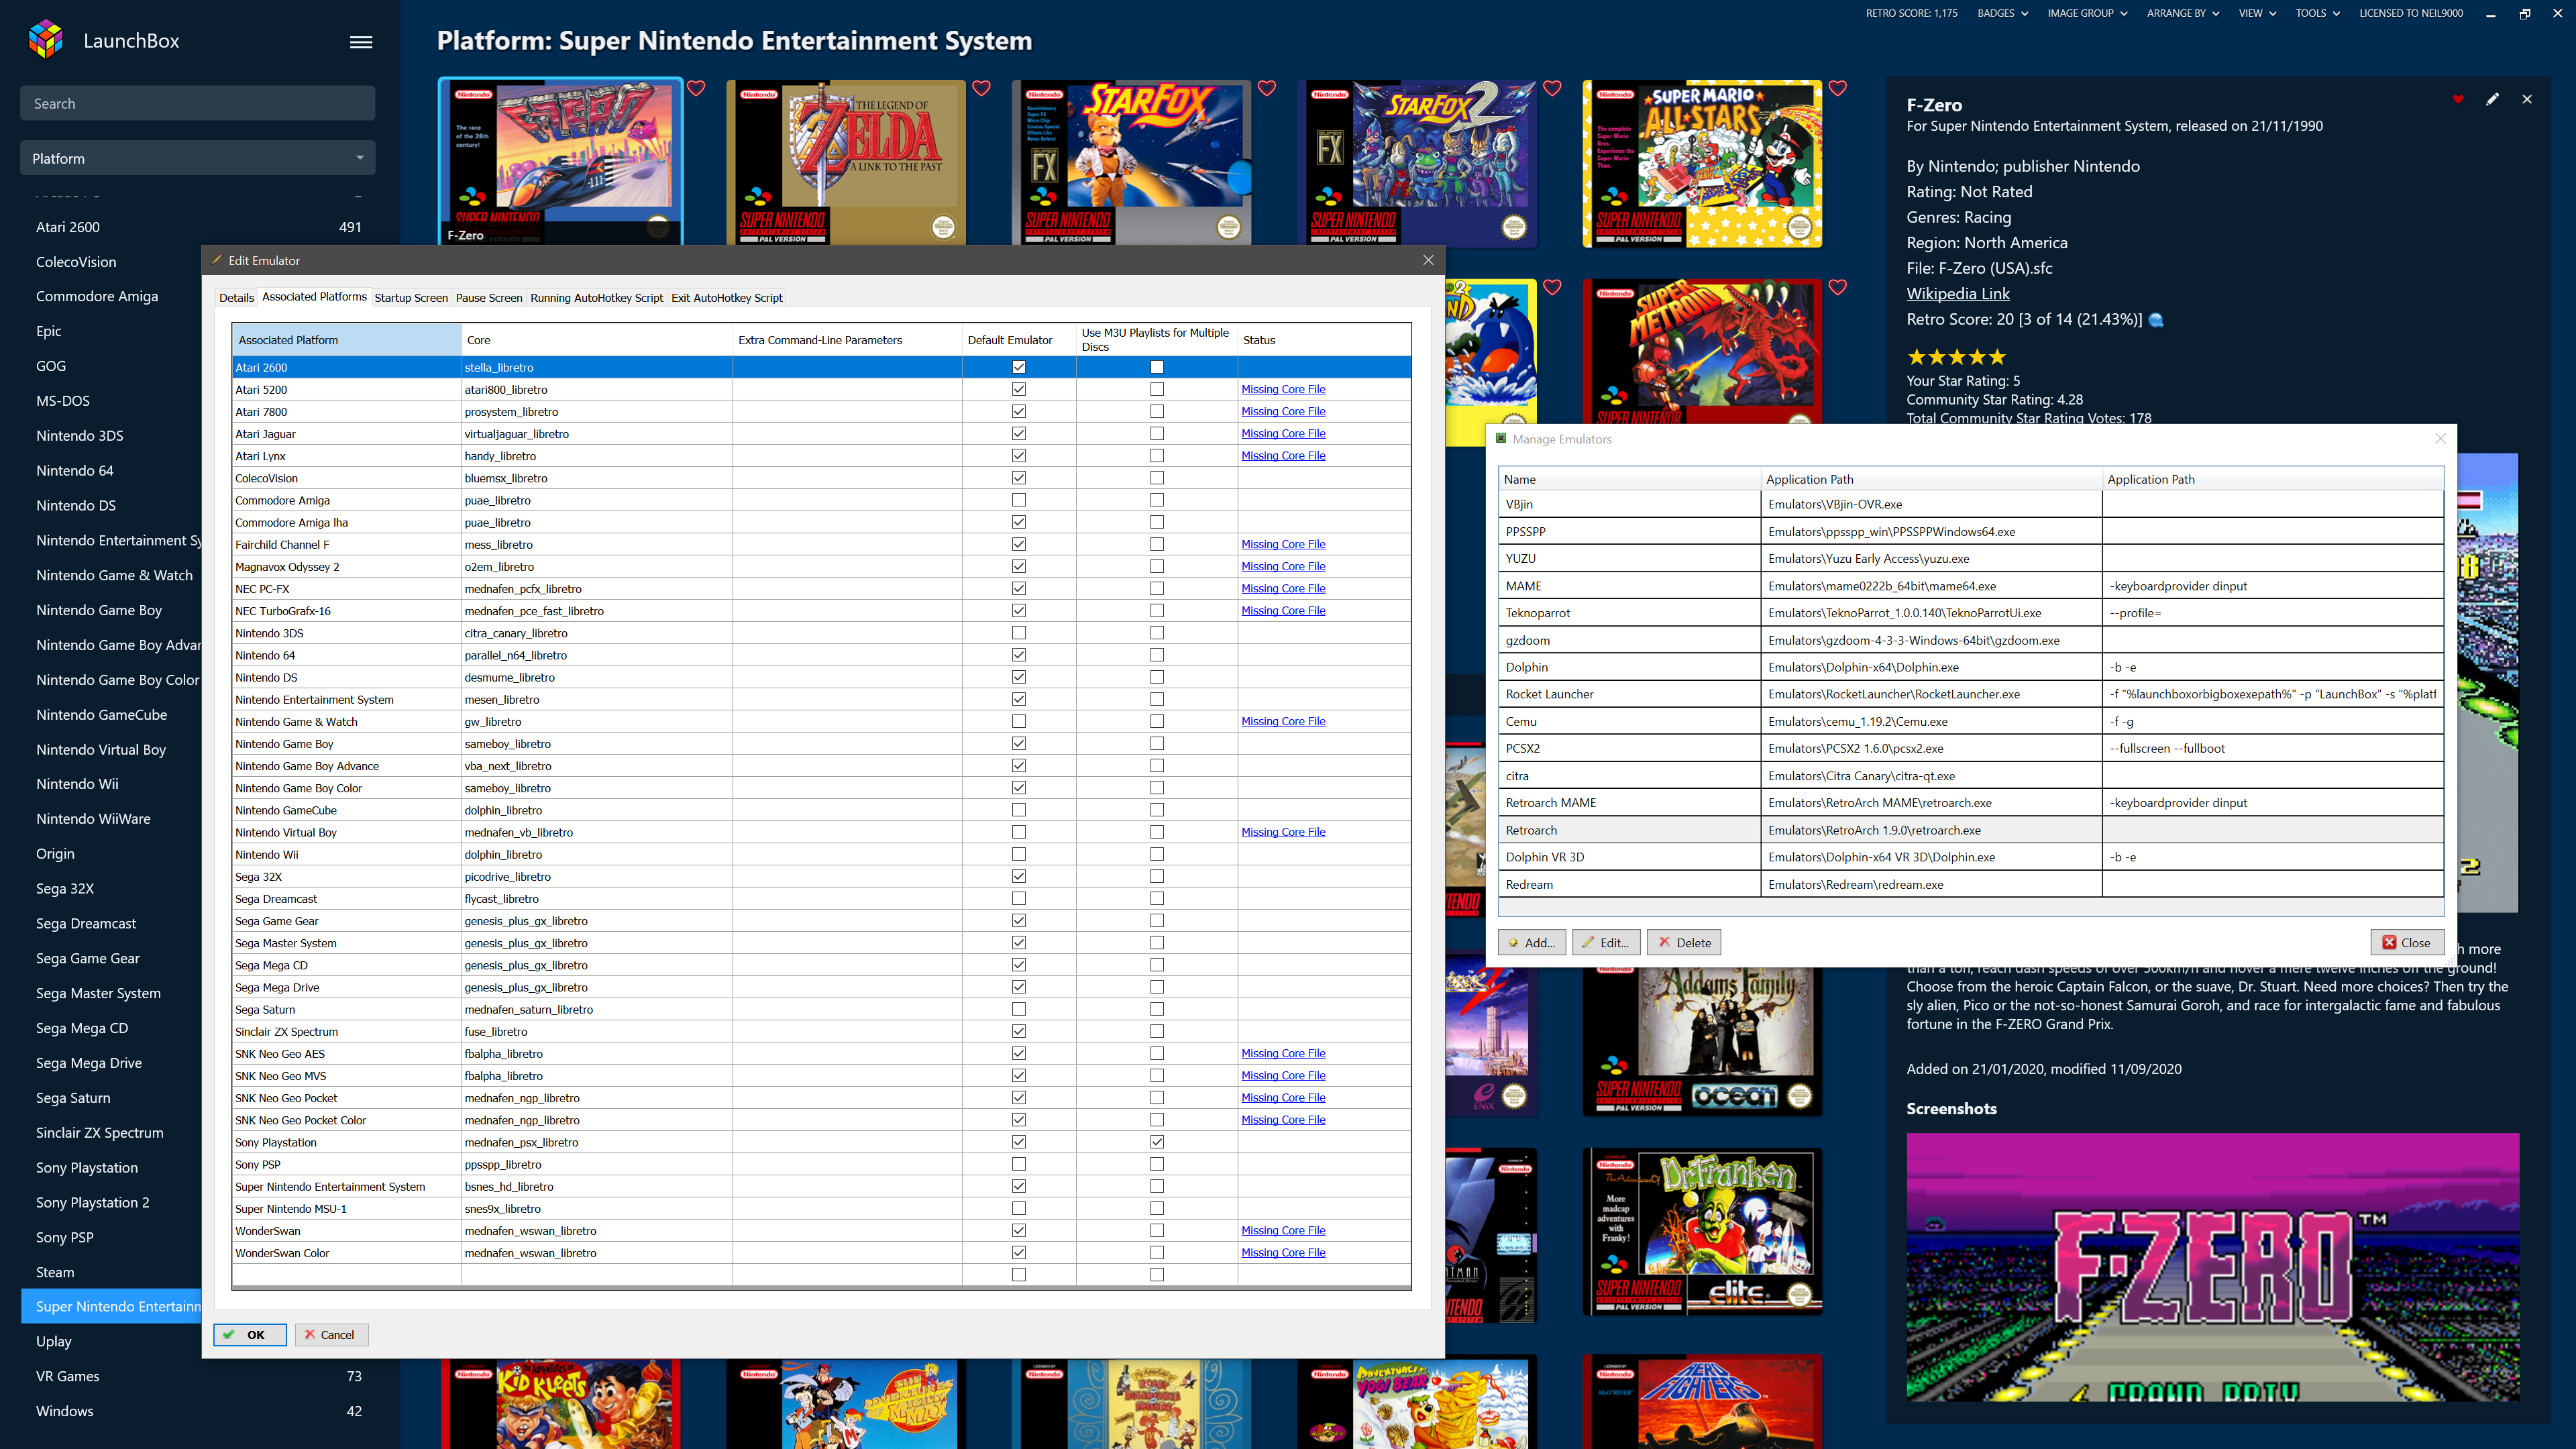Open the Running AutoHotkey Script tab
This screenshot has height=1449, width=2576.
click(x=596, y=298)
